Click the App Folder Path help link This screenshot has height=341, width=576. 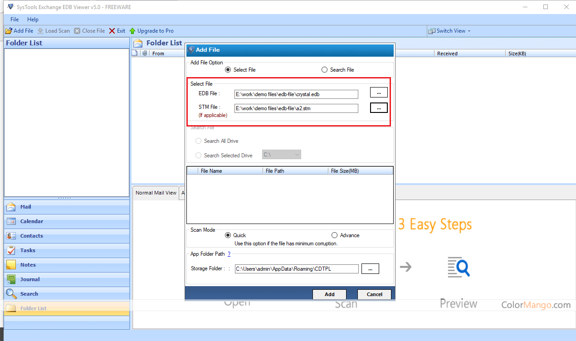tap(229, 254)
